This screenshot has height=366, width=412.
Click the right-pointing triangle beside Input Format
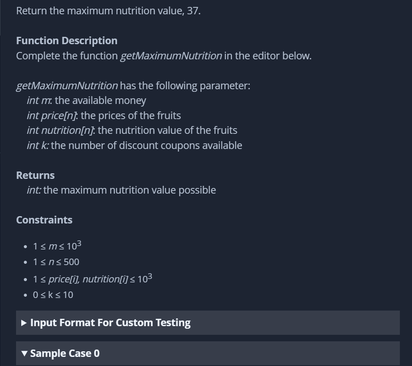pos(24,323)
